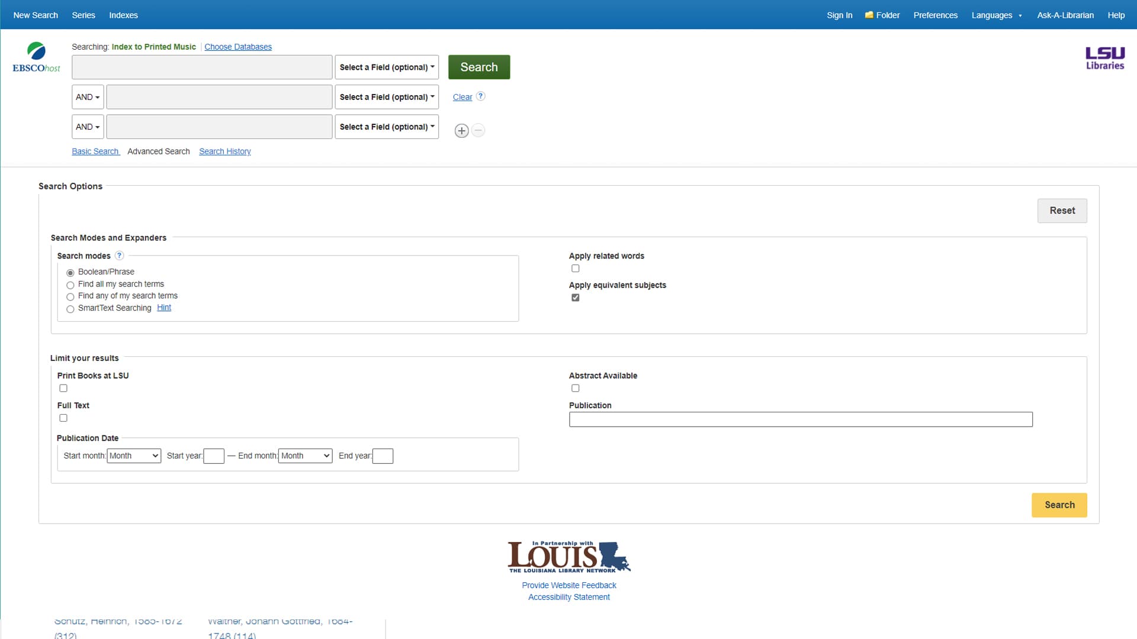The width and height of the screenshot is (1137, 639).
Task: Click Sign In link
Action: point(839,15)
